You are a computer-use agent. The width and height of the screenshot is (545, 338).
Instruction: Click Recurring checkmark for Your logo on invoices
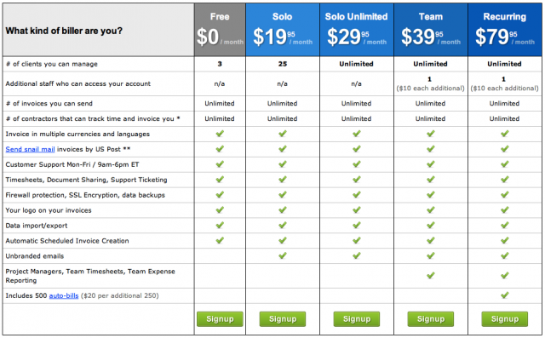(x=505, y=209)
